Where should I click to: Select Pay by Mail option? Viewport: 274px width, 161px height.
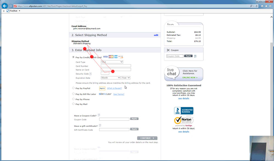73,104
